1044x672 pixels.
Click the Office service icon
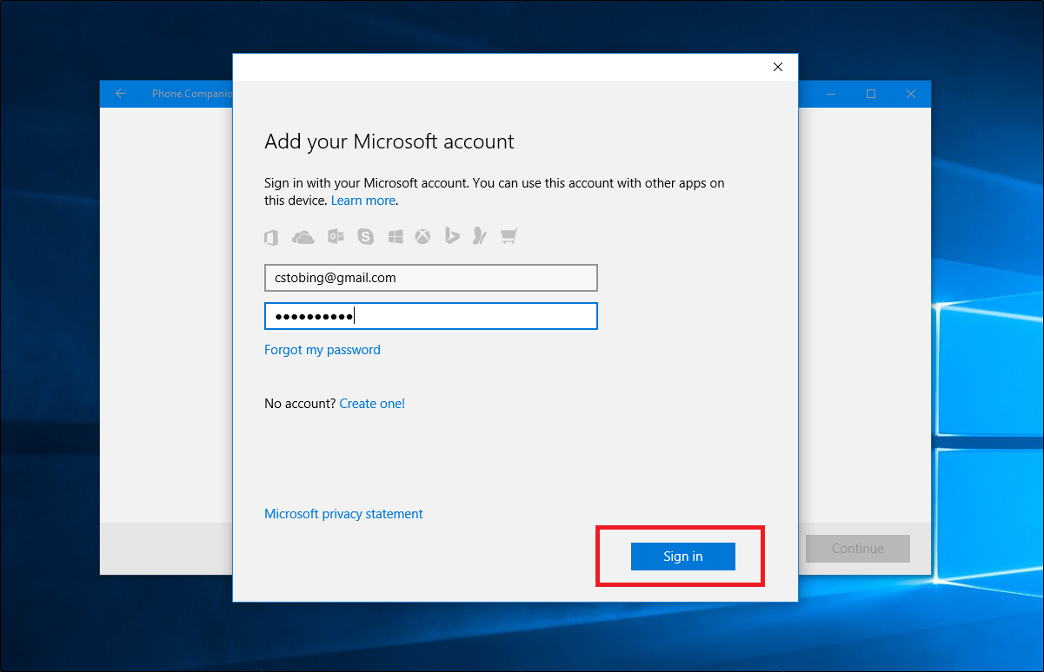(x=270, y=236)
